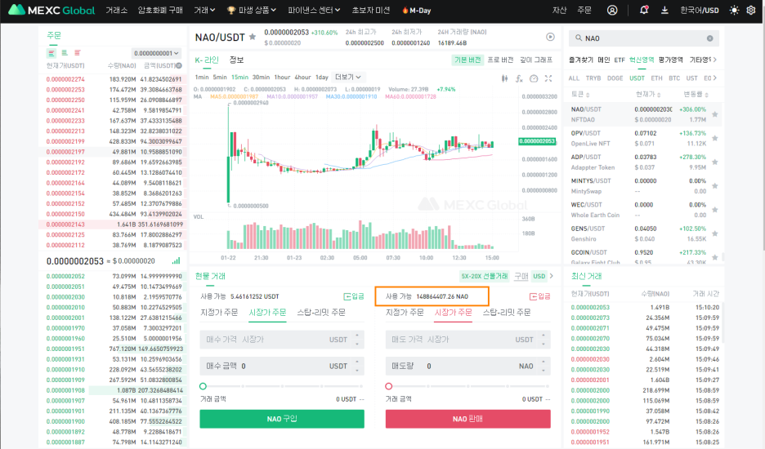This screenshot has height=449, width=765.
Task: Click the 매도량 NAO input field
Action: point(467,366)
